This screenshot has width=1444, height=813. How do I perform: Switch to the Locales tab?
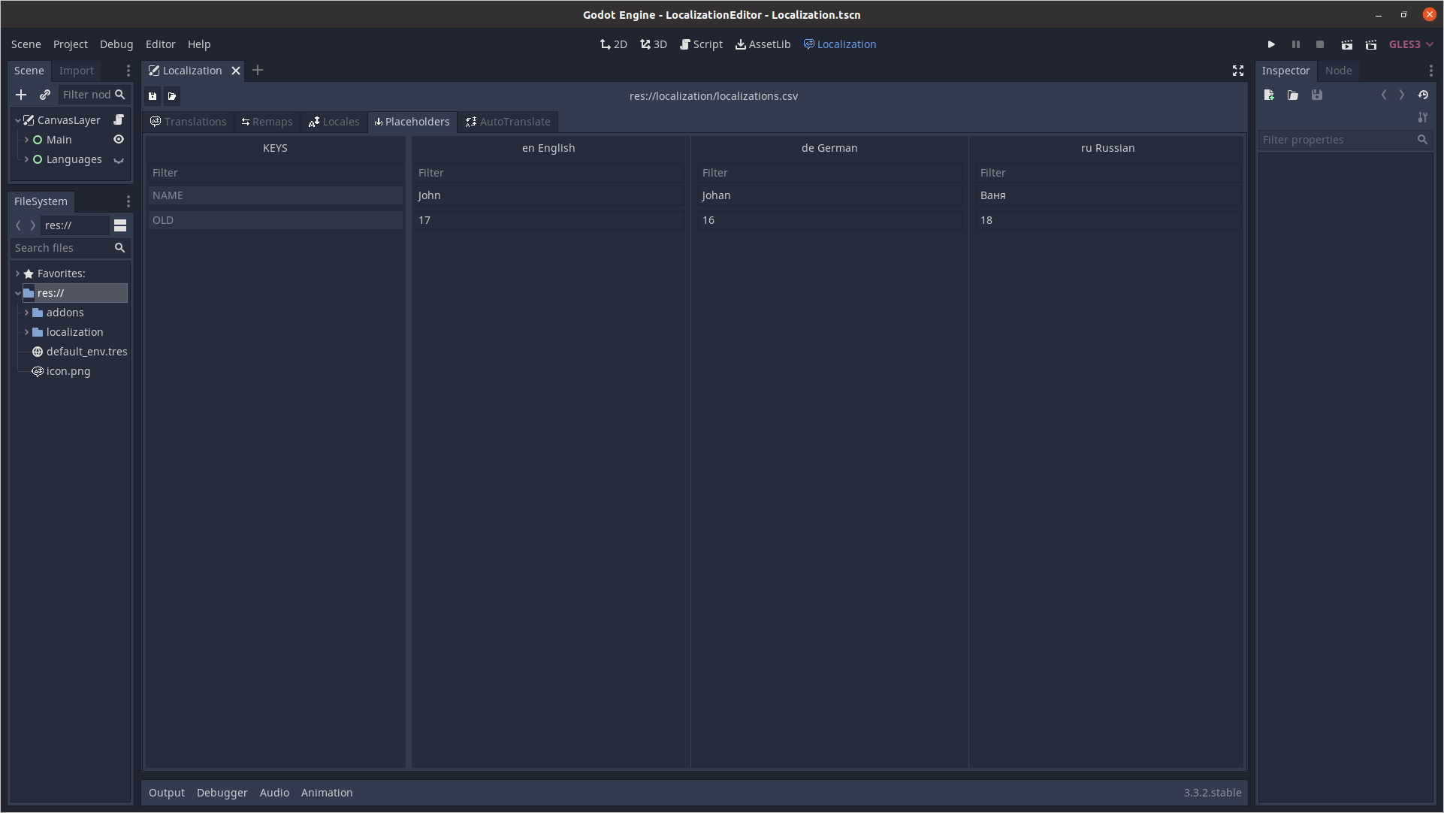coord(334,122)
